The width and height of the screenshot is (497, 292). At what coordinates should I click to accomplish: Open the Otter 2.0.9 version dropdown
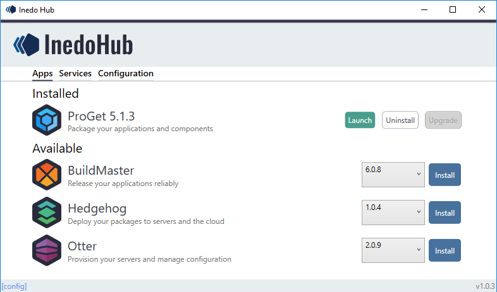pyautogui.click(x=393, y=250)
